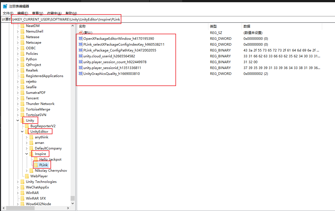This screenshot has width=335, height=211.
Task: Collapse the Unity tree node
Action: click(x=18, y=121)
